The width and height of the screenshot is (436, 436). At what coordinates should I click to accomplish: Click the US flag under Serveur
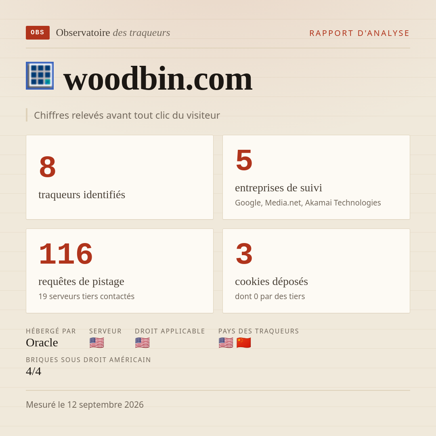click(x=97, y=343)
